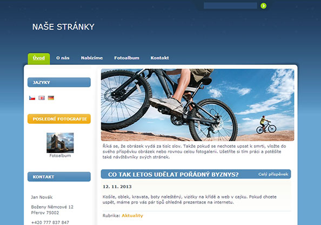The height and width of the screenshot is (225, 321).
Task: Choose the German flag language icon
Action: click(51, 98)
